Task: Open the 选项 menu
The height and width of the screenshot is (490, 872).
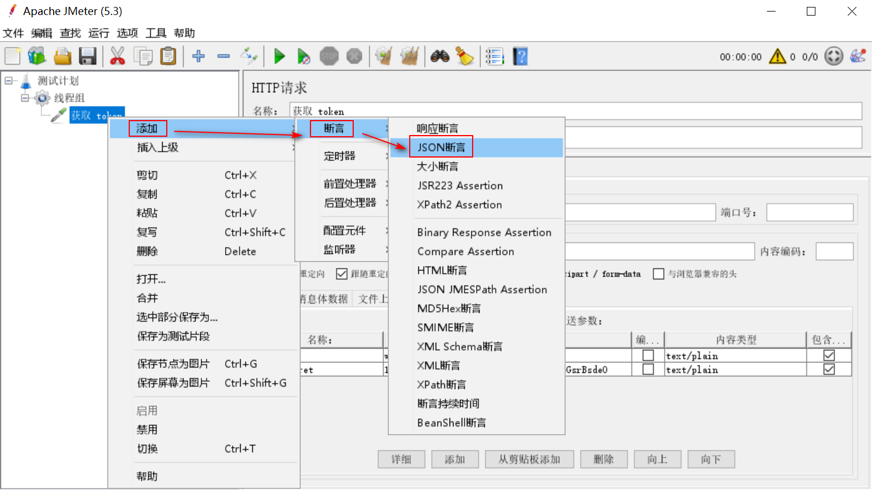Action: (128, 33)
